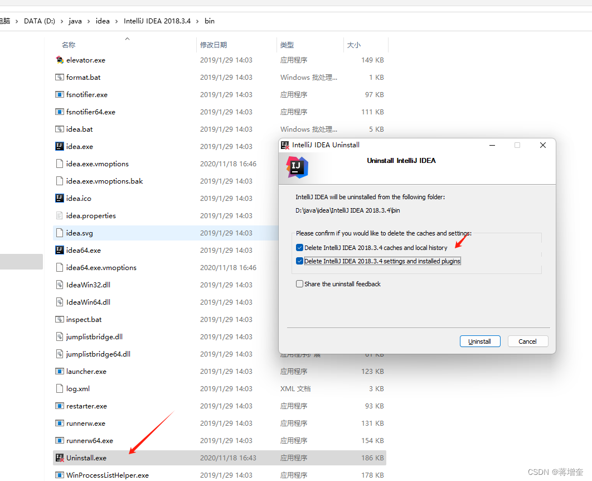592x481 pixels.
Task: Click the runnerw.exe application icon
Action: 59,423
